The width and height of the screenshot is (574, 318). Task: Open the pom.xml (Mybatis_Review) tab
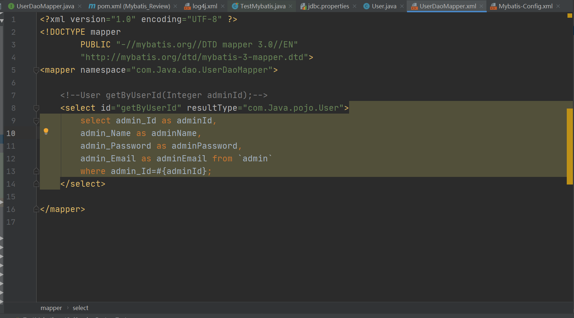(x=134, y=6)
